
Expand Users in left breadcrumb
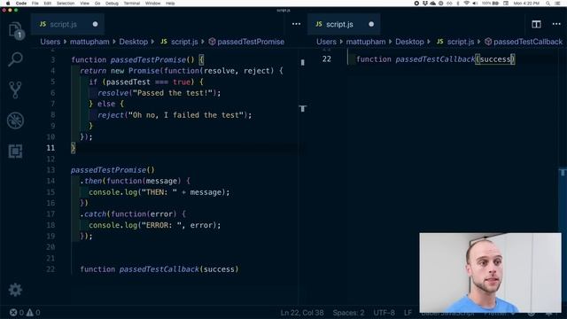coord(50,42)
